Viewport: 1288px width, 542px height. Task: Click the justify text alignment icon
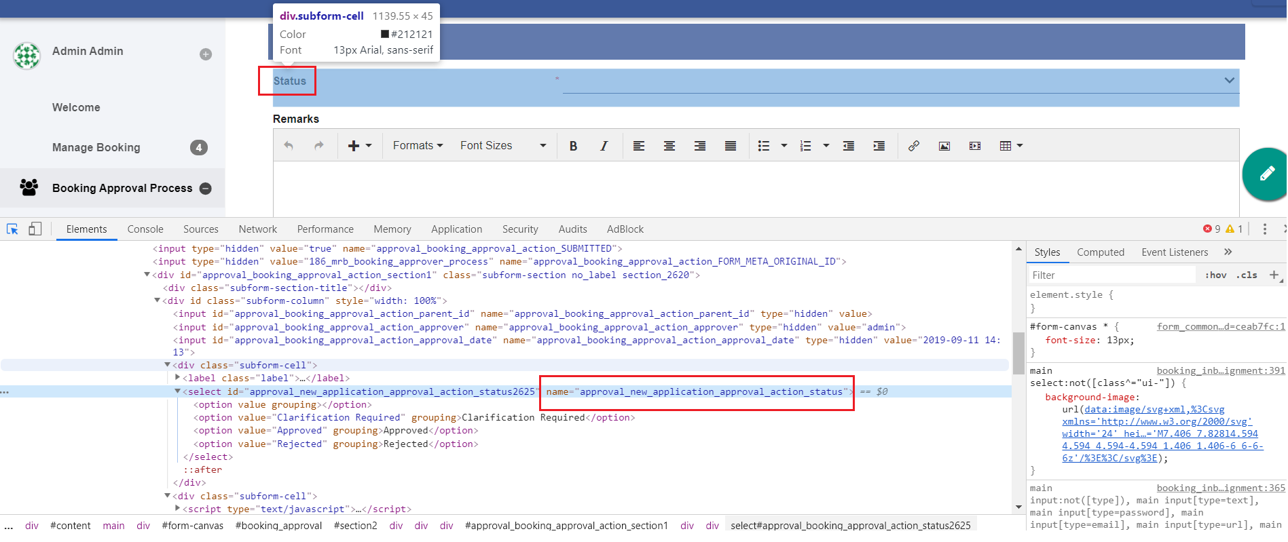click(x=731, y=146)
